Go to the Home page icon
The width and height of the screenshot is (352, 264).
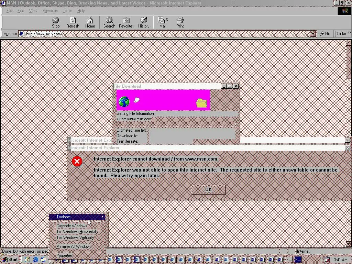point(90,22)
